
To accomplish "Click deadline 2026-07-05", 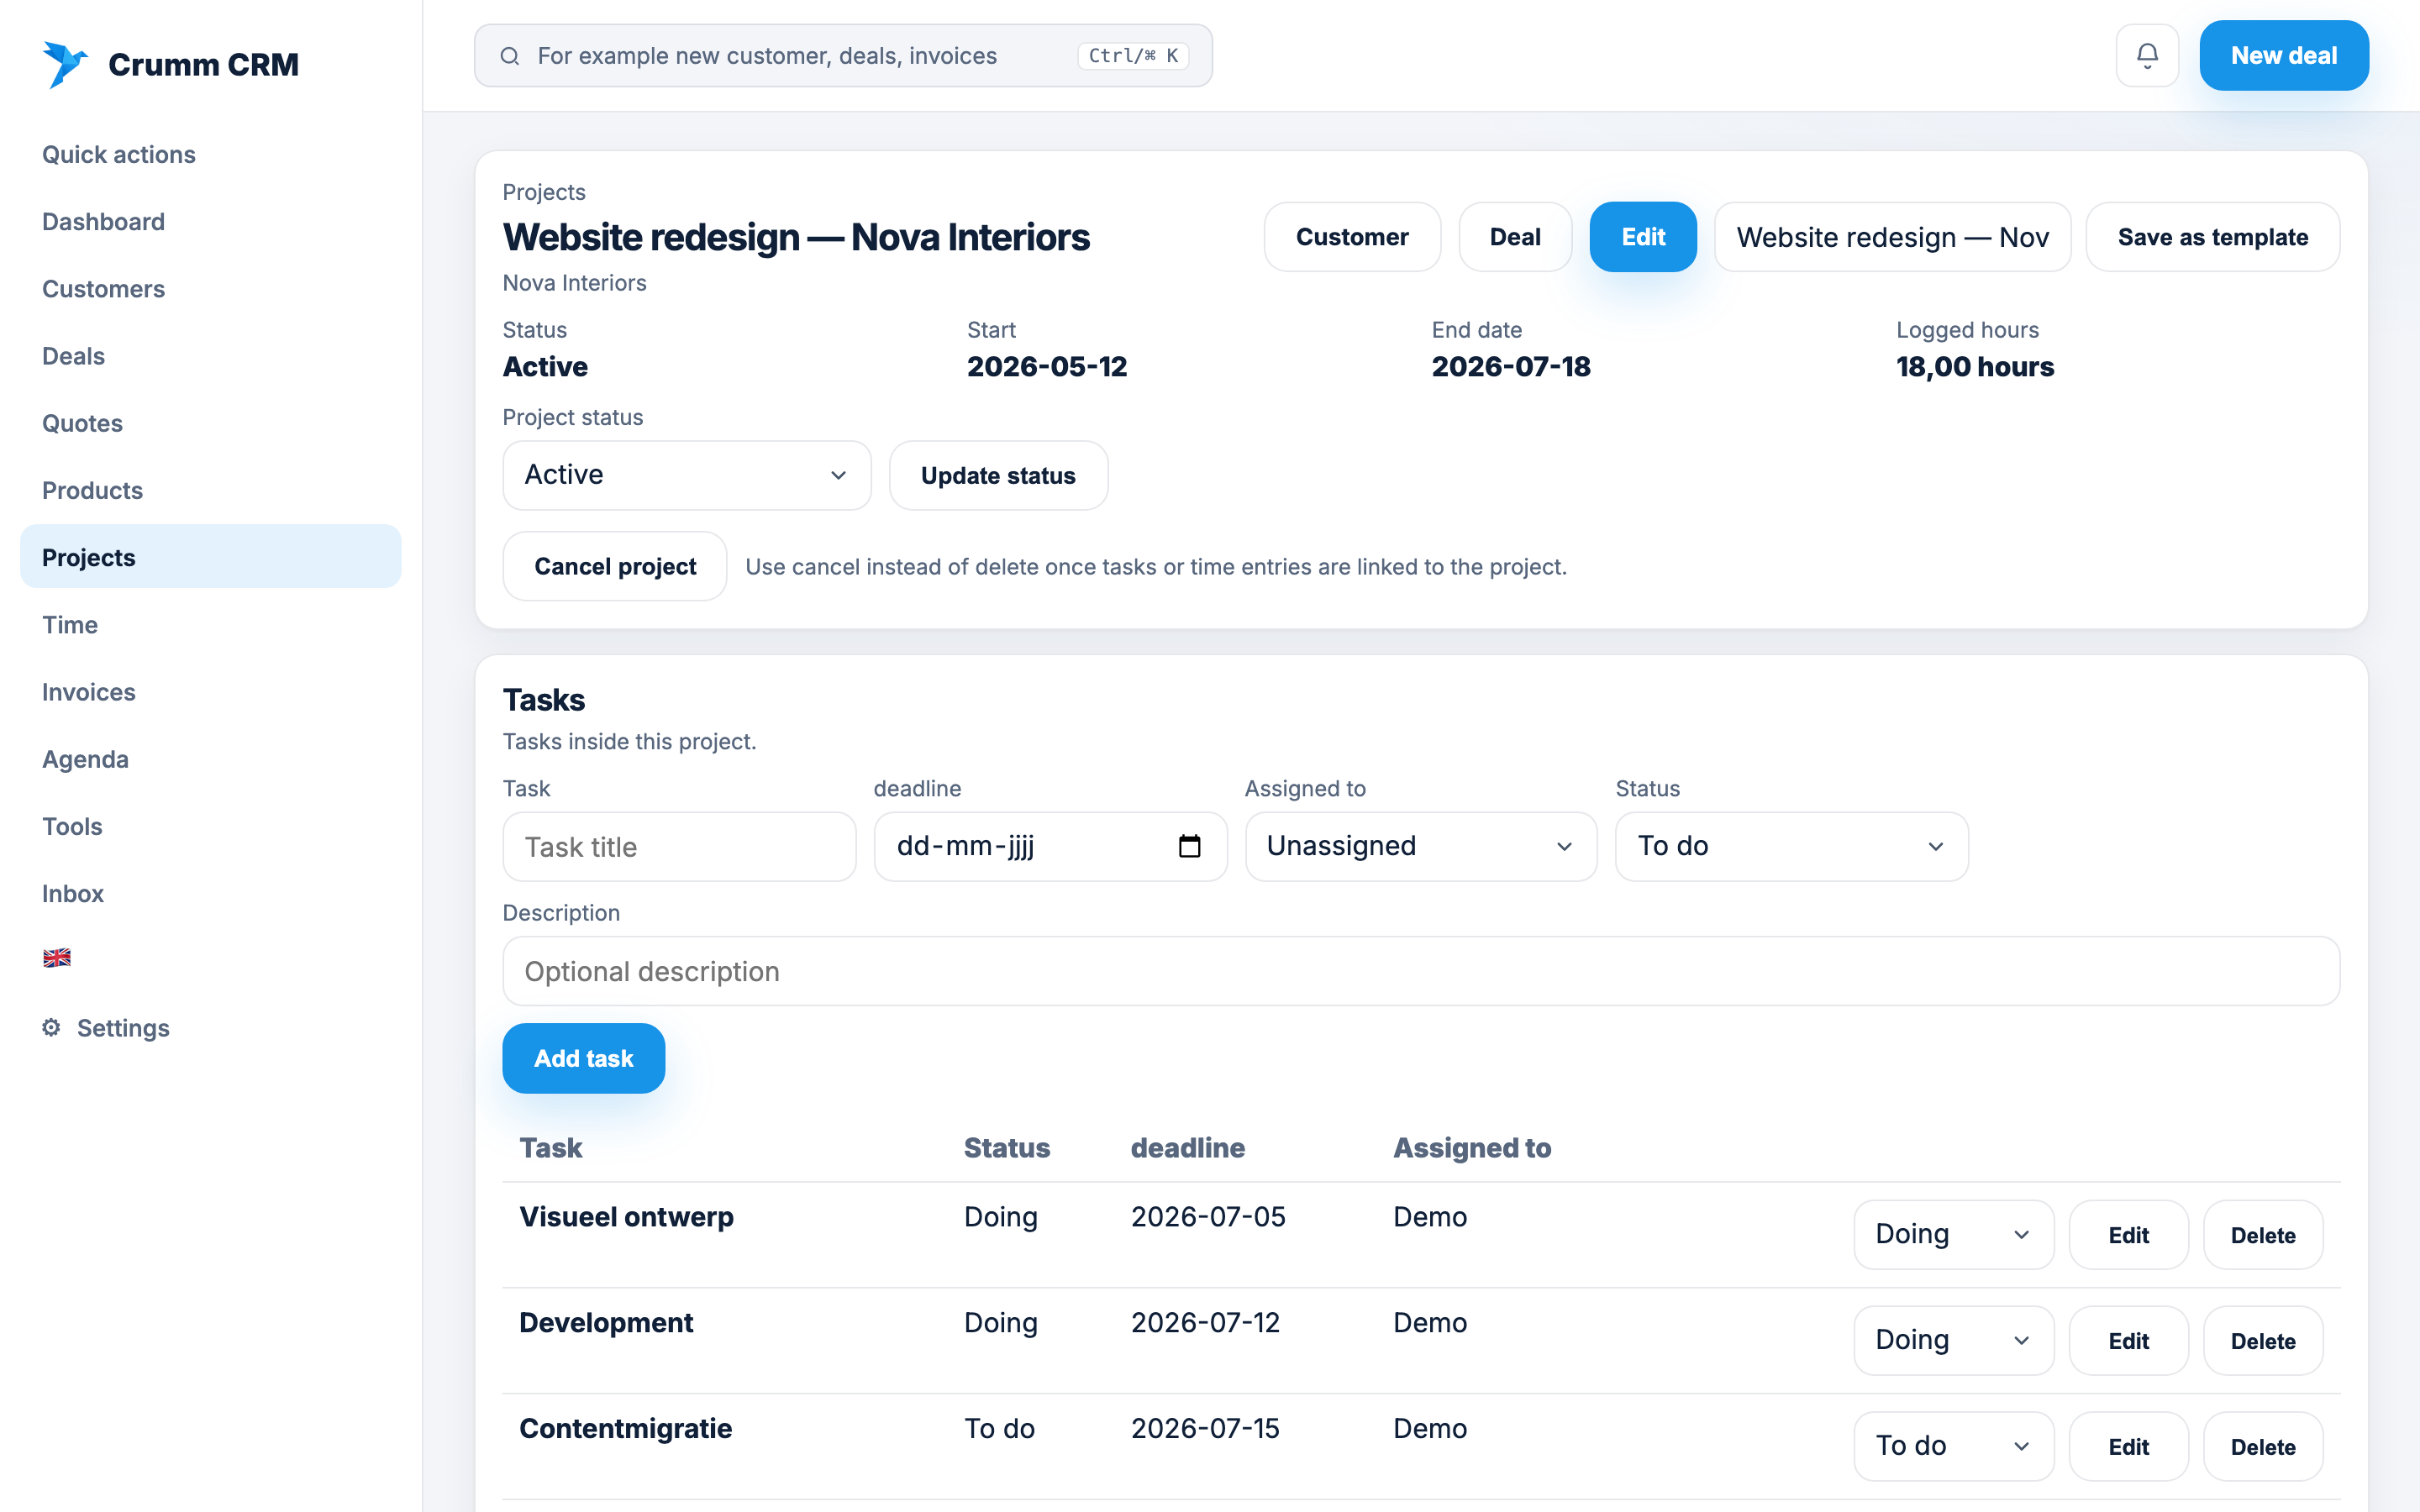I will (x=1208, y=1217).
